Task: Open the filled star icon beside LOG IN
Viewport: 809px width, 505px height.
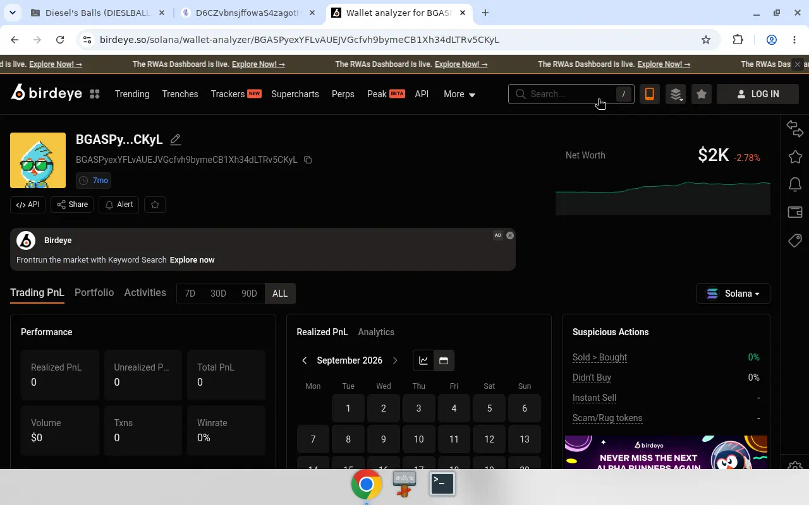Action: point(702,94)
